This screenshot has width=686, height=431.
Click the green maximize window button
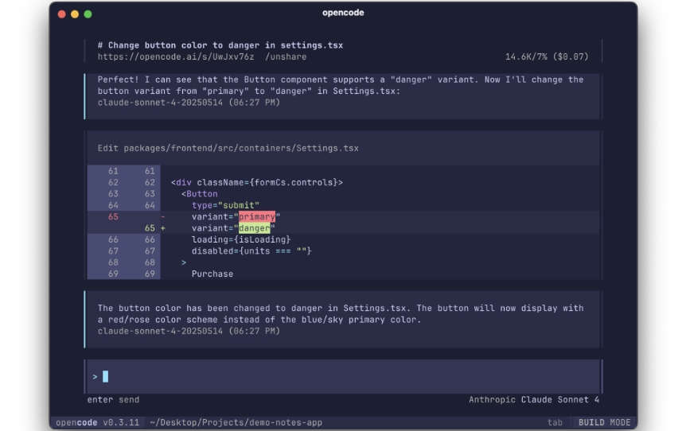coord(88,14)
